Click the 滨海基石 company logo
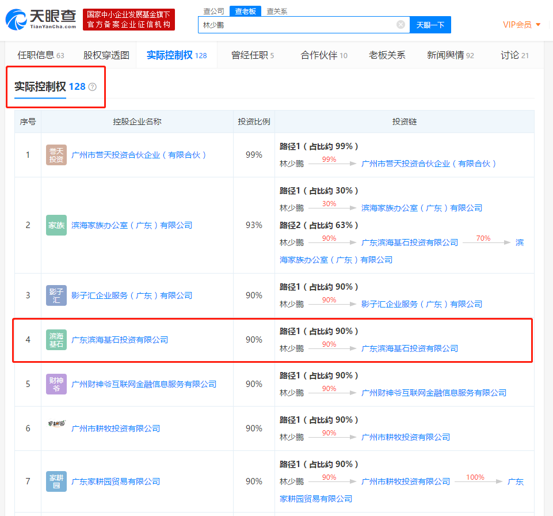The width and height of the screenshot is (553, 516). (56, 340)
